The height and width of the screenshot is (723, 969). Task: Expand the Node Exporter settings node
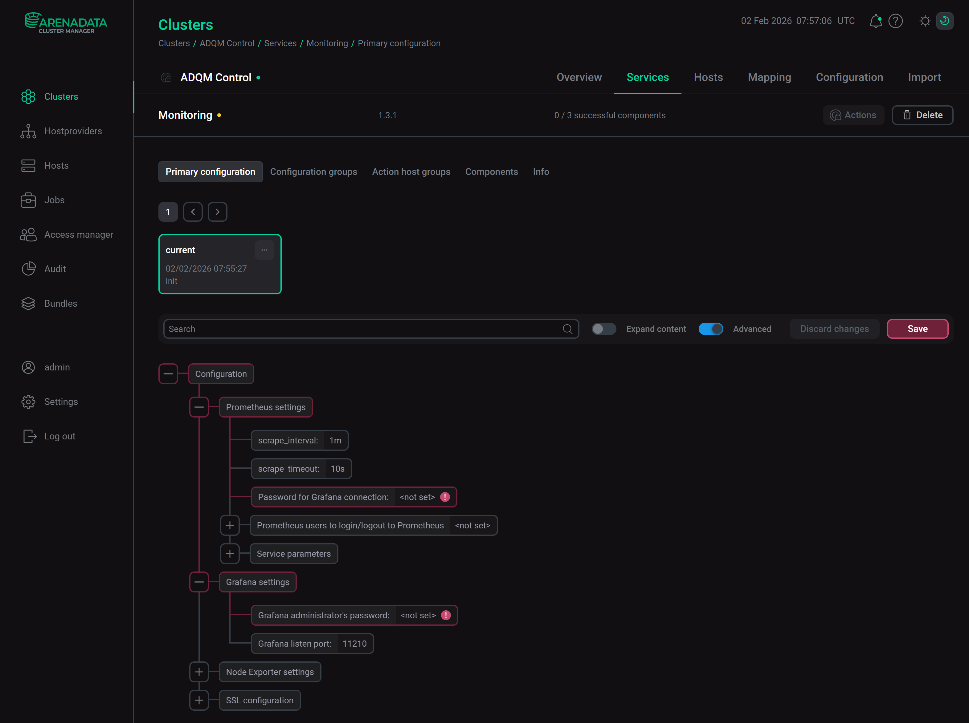point(199,672)
